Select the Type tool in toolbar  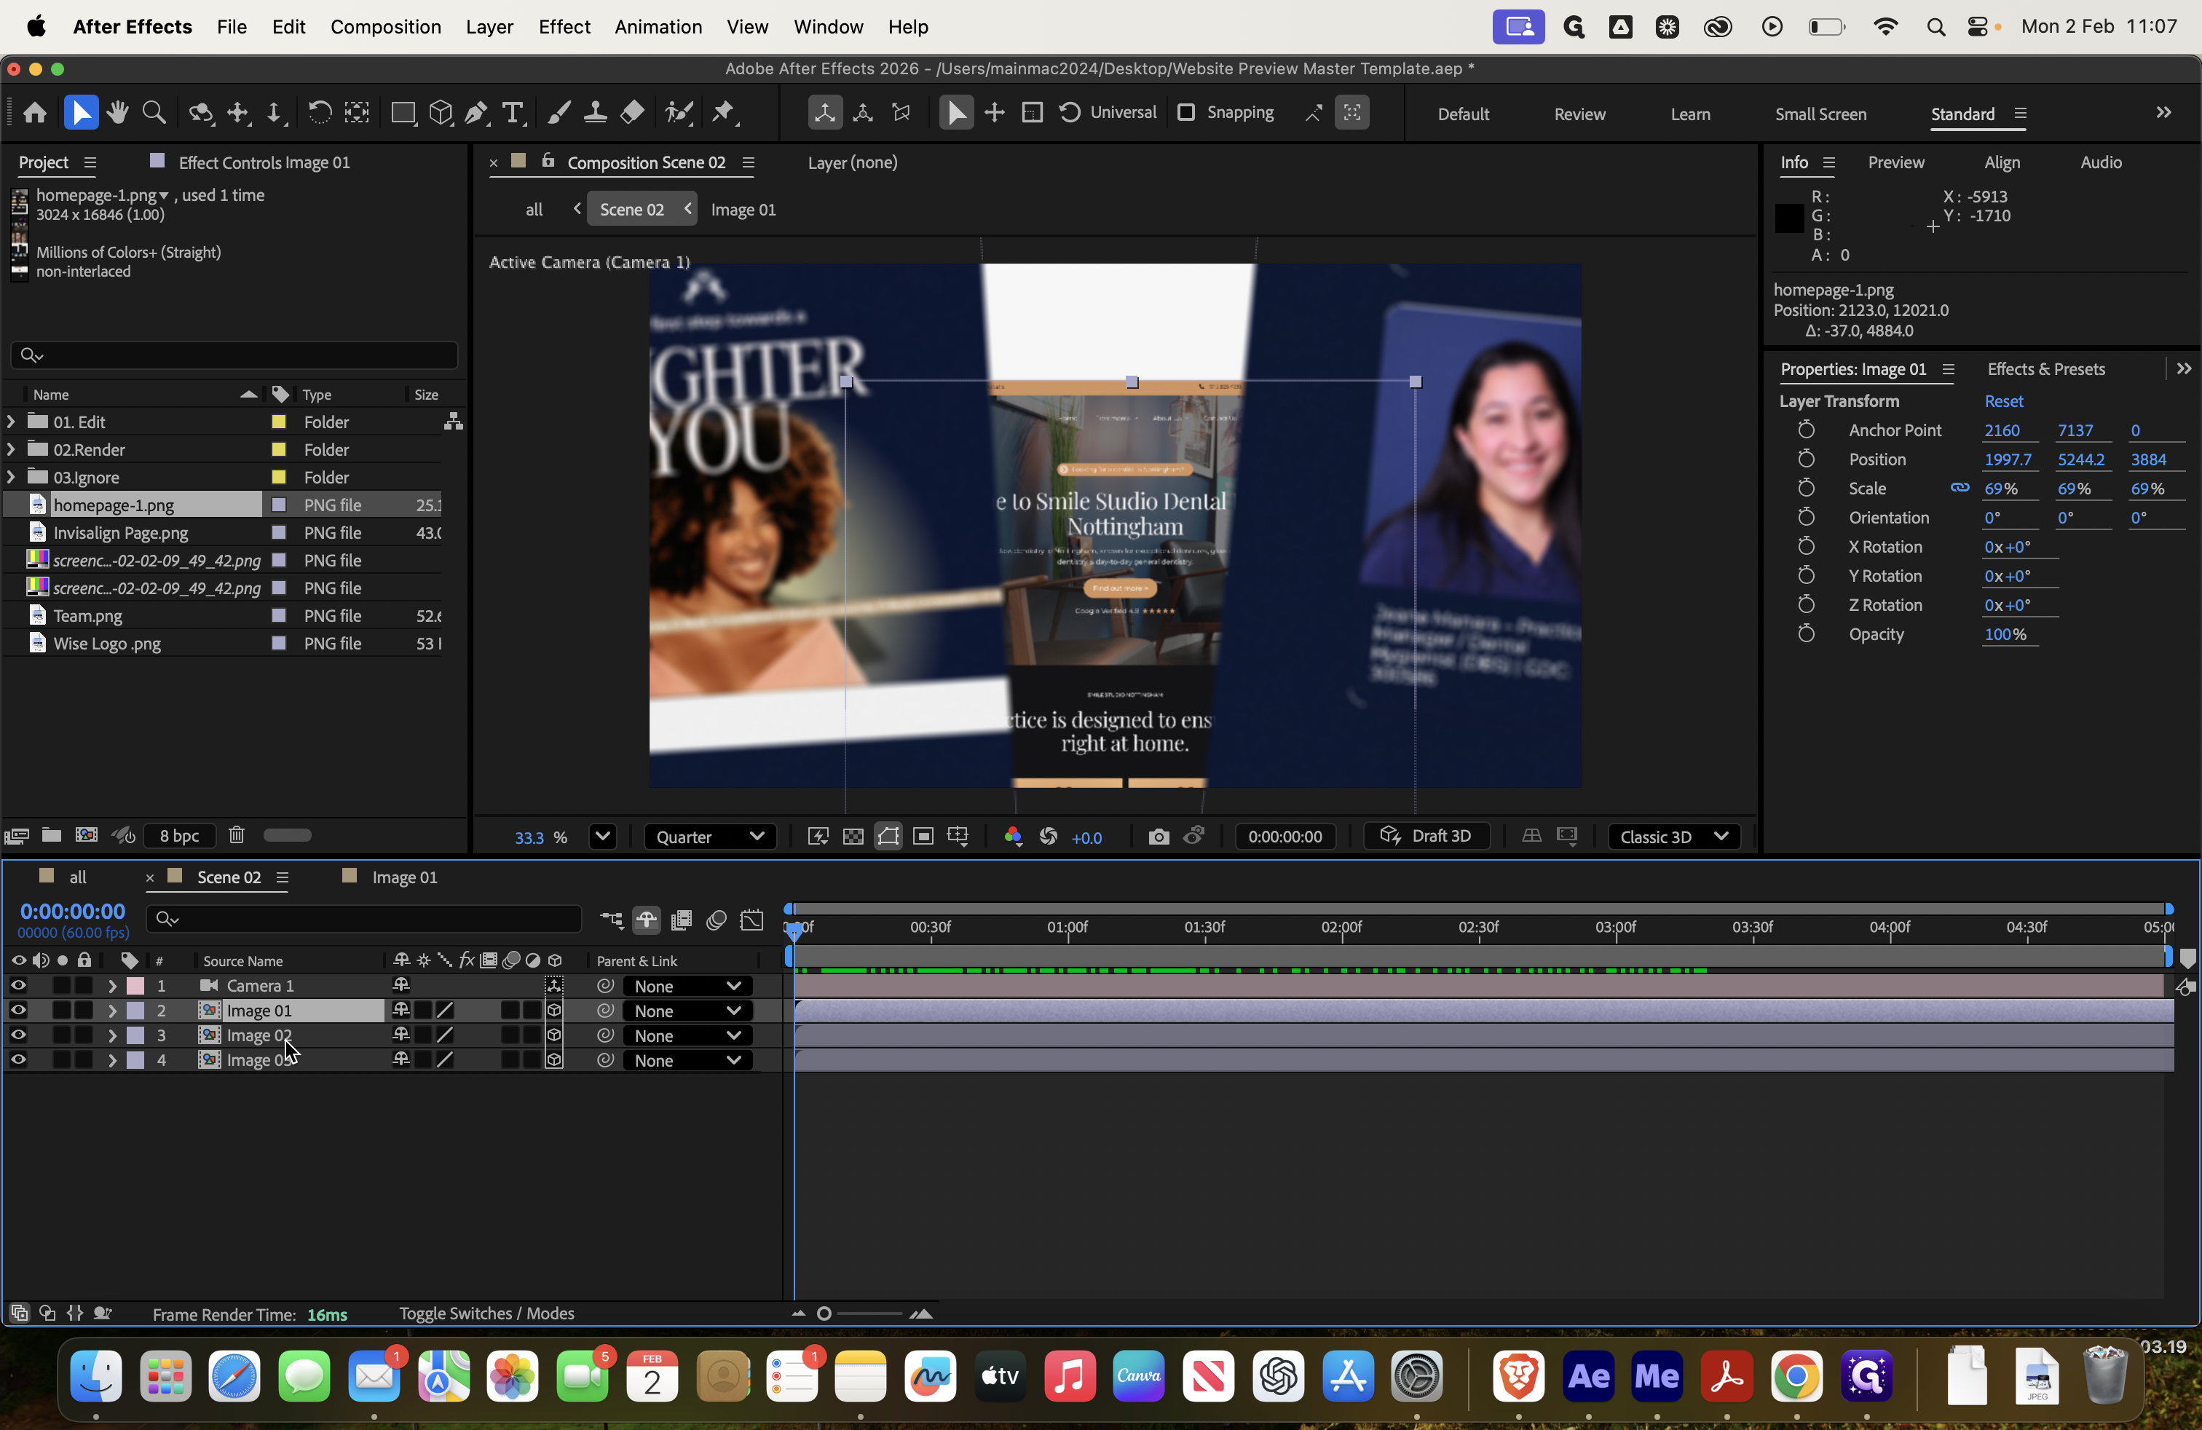pyautogui.click(x=513, y=113)
